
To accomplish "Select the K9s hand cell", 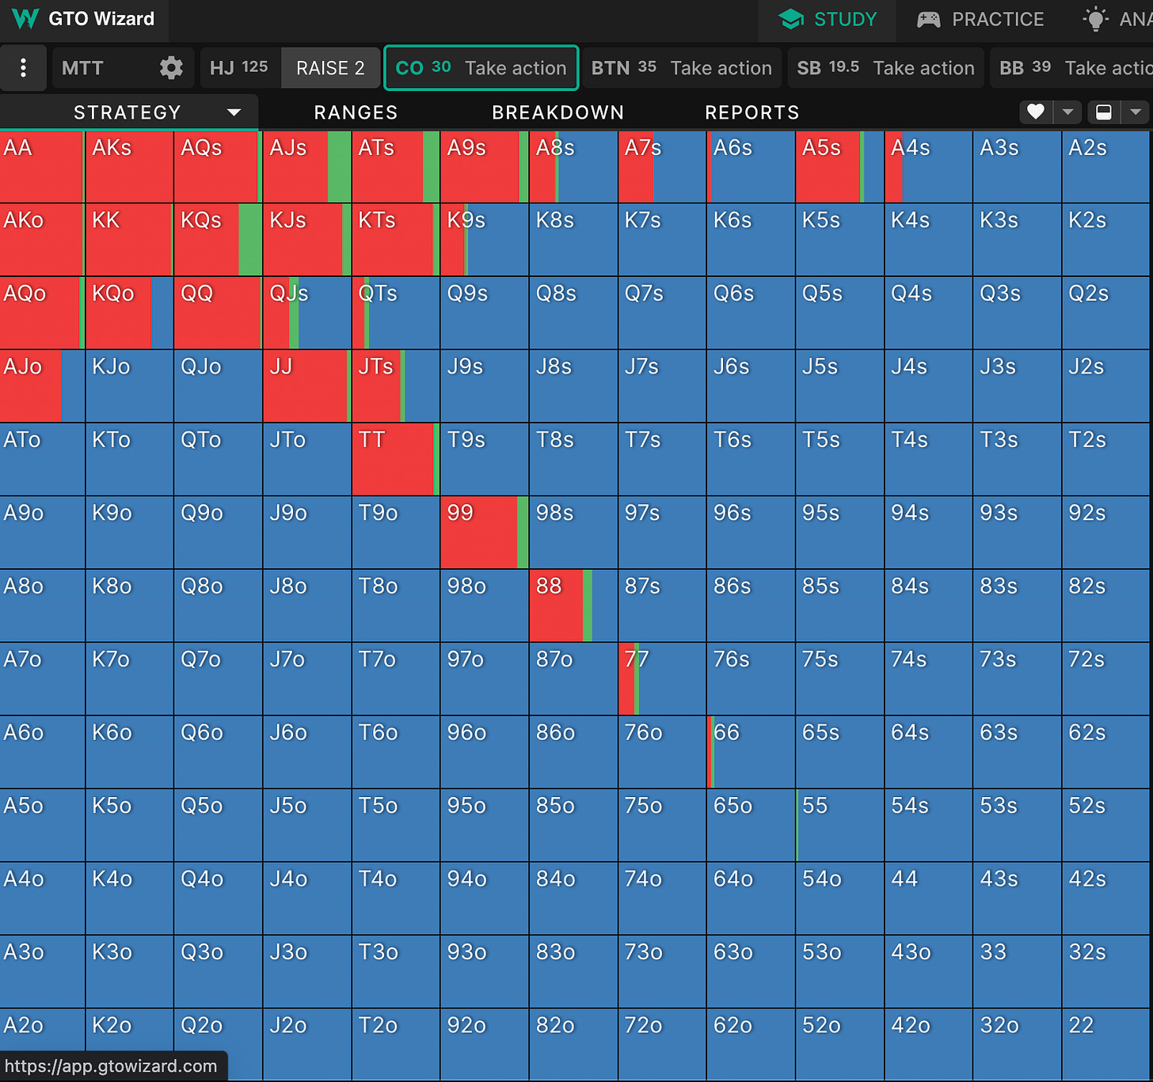I will tap(485, 239).
